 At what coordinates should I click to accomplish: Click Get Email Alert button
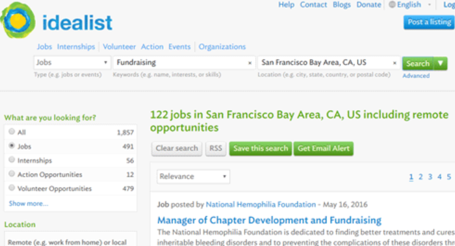coord(323,148)
